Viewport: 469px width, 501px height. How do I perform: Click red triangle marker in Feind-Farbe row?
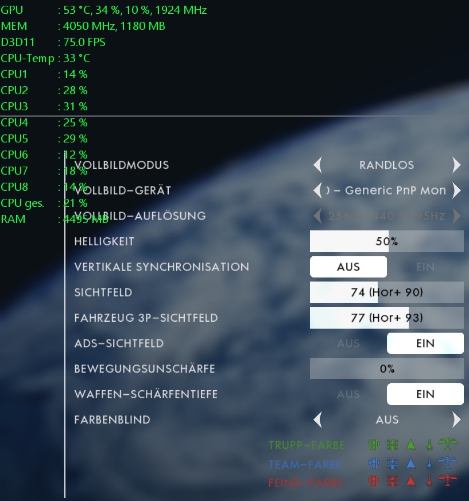pos(411,481)
